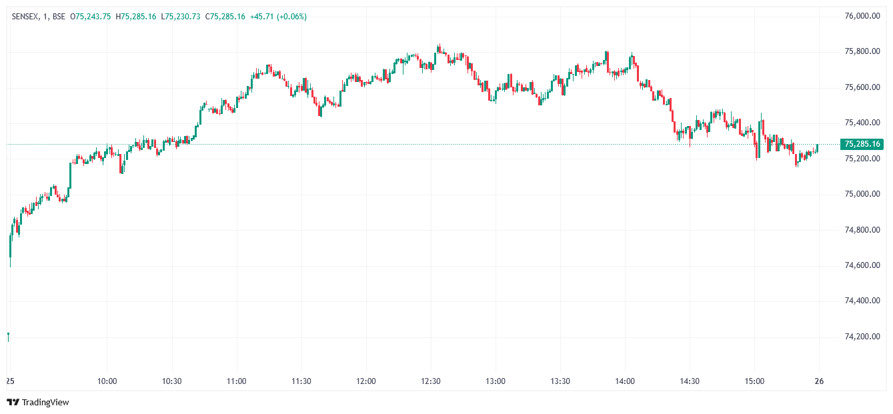Click the date label 26 on time axis
Screen dimensions: 893x414
820,381
